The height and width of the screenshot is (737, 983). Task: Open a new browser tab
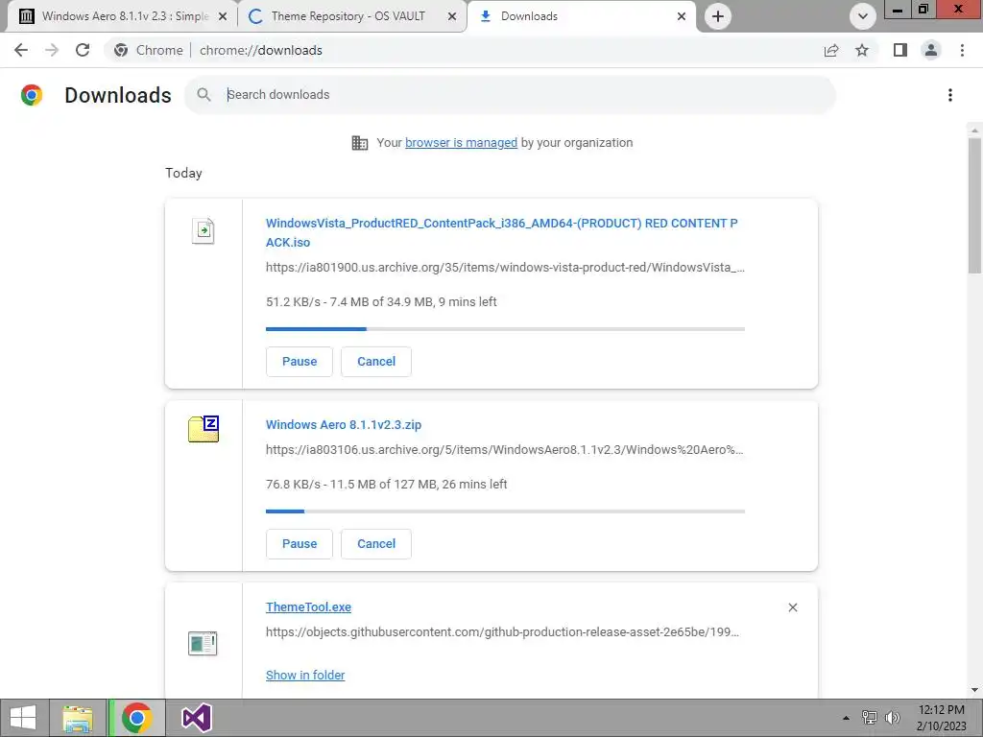point(718,16)
